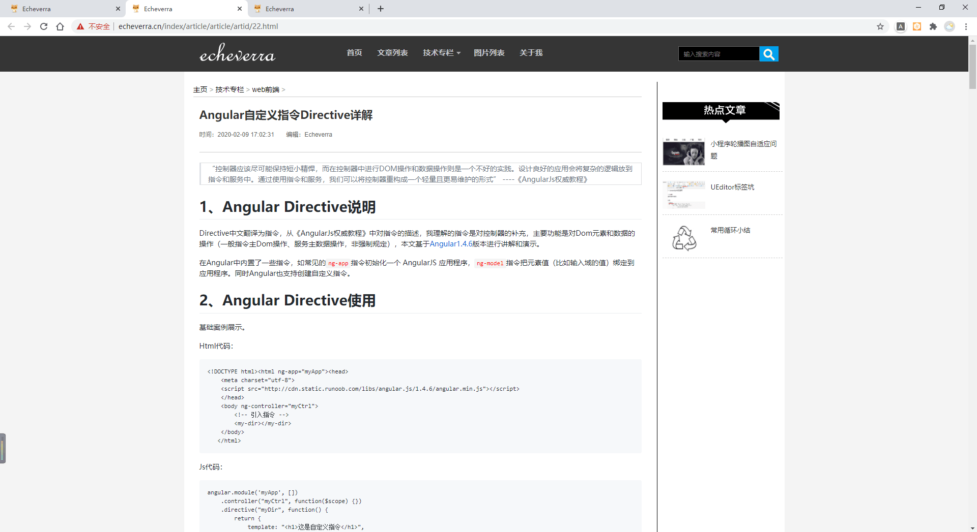Go to the 关于我 page
The height and width of the screenshot is (532, 977).
[531, 53]
